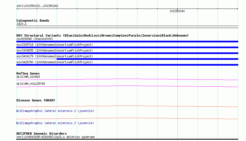Screen dimensions: 246x141
Task: Open variant esv3428790 label
Action: coord(55,62)
